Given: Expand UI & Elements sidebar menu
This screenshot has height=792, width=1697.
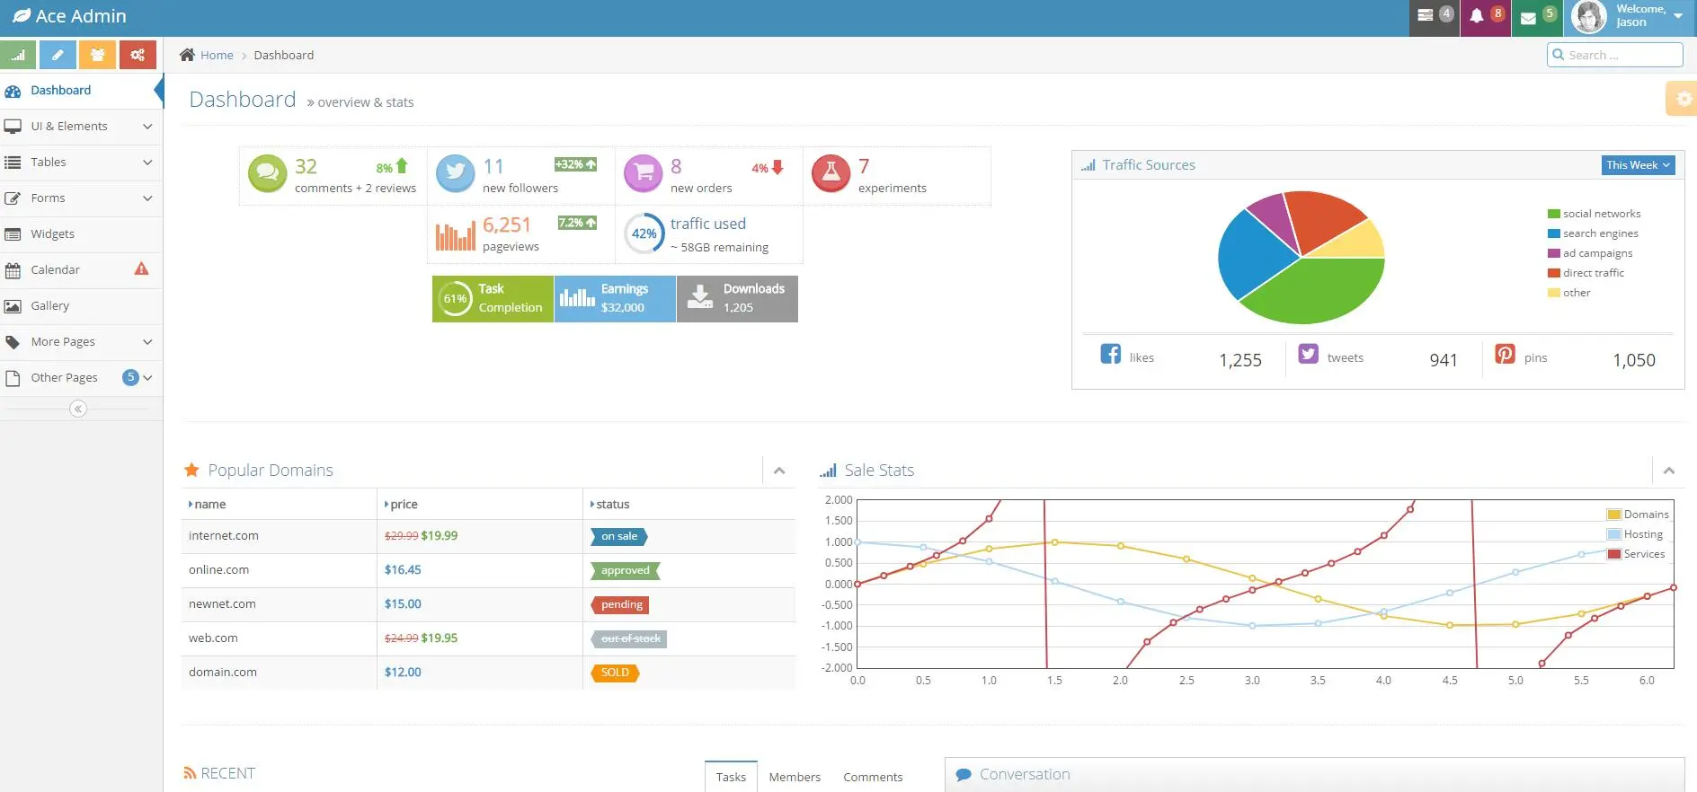Looking at the screenshot, I should coord(81,127).
